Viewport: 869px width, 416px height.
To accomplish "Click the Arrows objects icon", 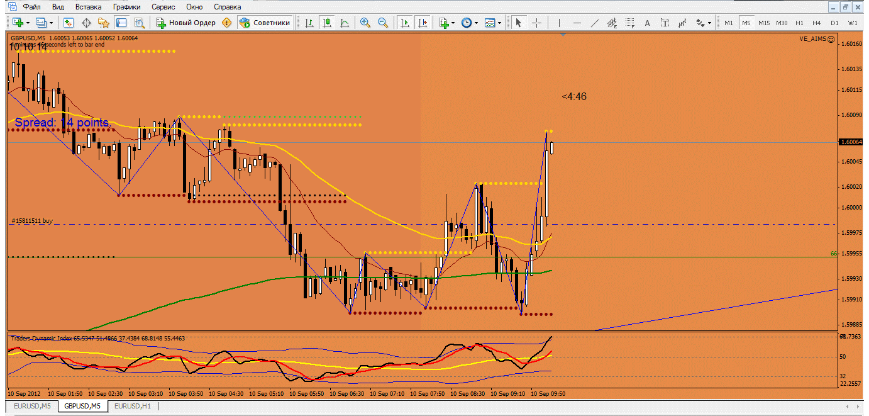I will [700, 23].
